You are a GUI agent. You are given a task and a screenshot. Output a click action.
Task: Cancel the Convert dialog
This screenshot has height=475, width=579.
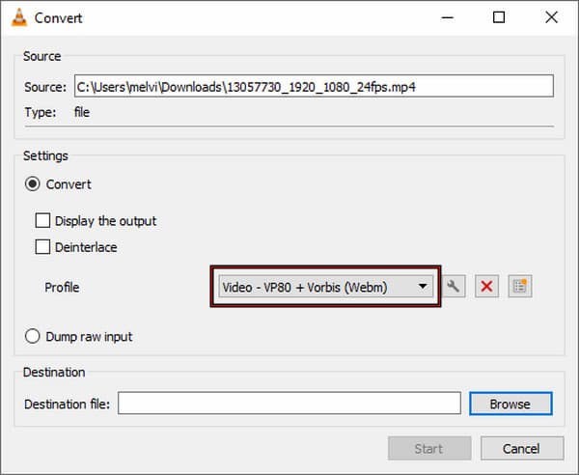(x=522, y=448)
